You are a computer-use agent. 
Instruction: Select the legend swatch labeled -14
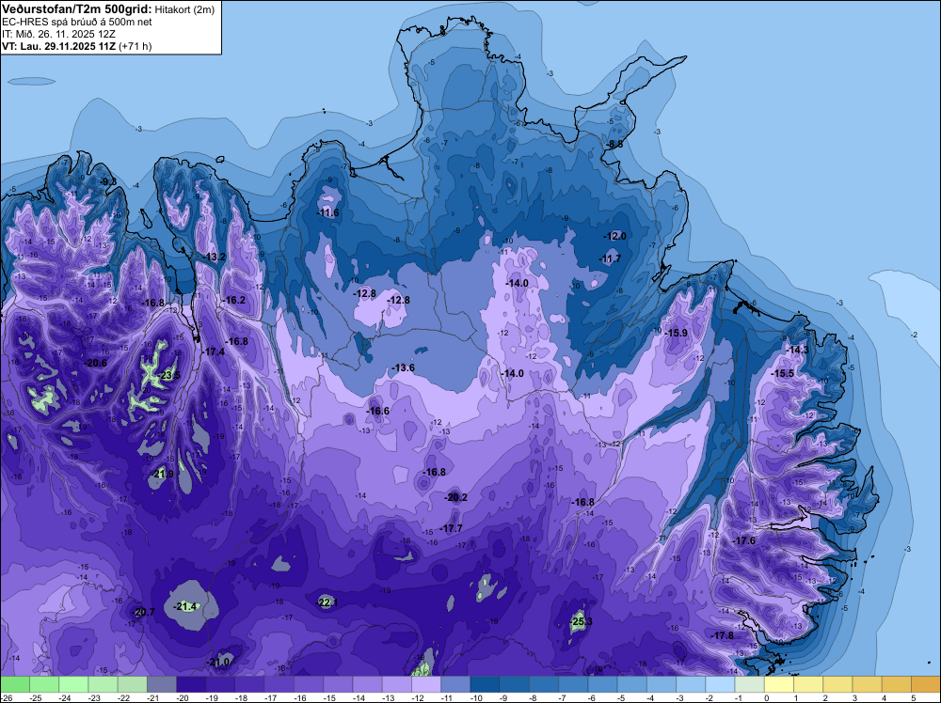point(368,684)
